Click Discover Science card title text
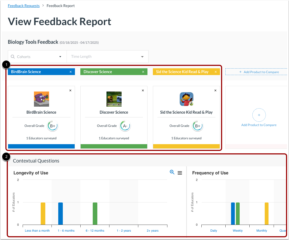This screenshot has height=240, width=289. (114, 112)
